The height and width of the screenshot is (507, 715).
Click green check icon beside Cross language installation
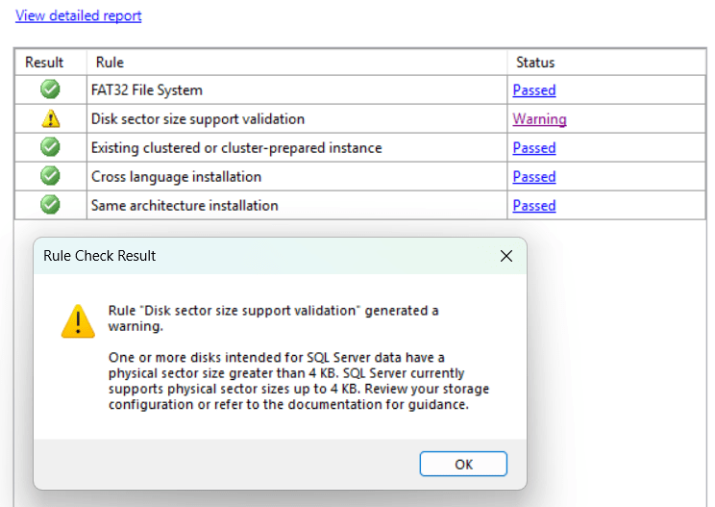pyautogui.click(x=51, y=177)
